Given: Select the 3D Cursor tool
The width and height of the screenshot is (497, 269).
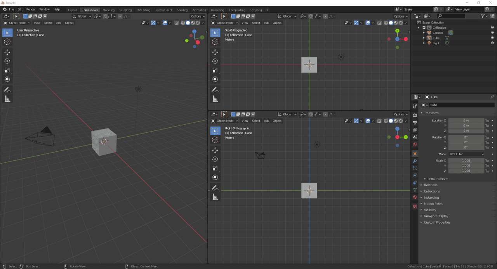Looking at the screenshot, I should (x=7, y=42).
